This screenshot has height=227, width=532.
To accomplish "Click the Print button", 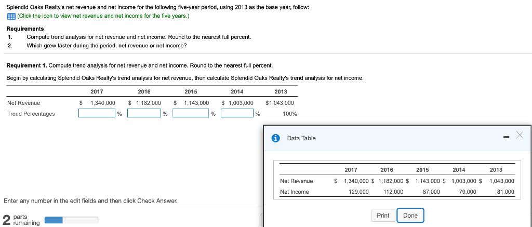I will point(383,216).
